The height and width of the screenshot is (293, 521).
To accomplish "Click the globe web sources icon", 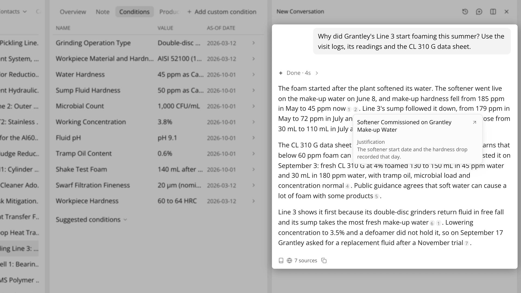I will (x=289, y=260).
